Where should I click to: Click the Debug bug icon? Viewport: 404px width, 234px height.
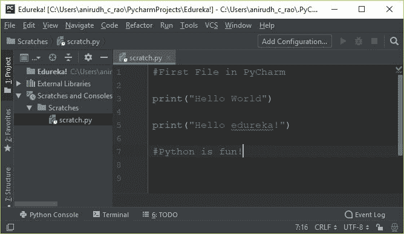click(x=359, y=41)
